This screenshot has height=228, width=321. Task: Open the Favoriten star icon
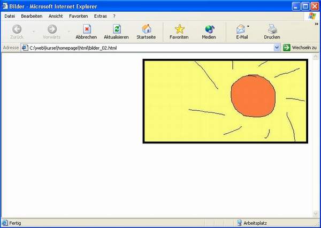(180, 29)
